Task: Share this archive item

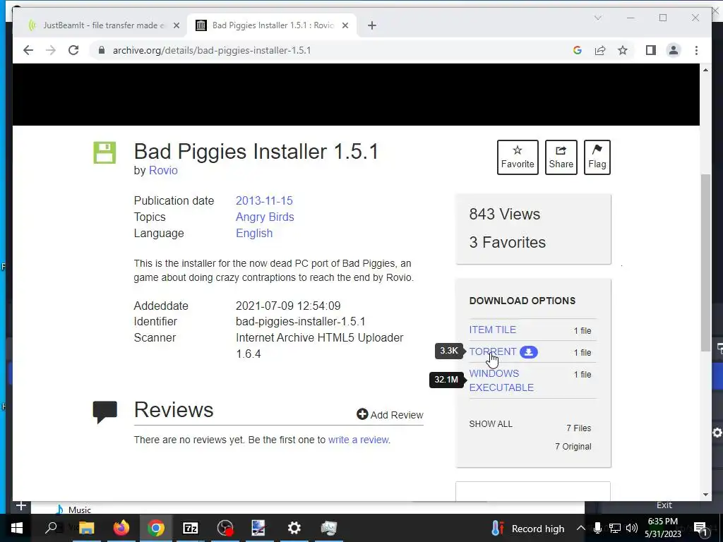Action: (561, 157)
